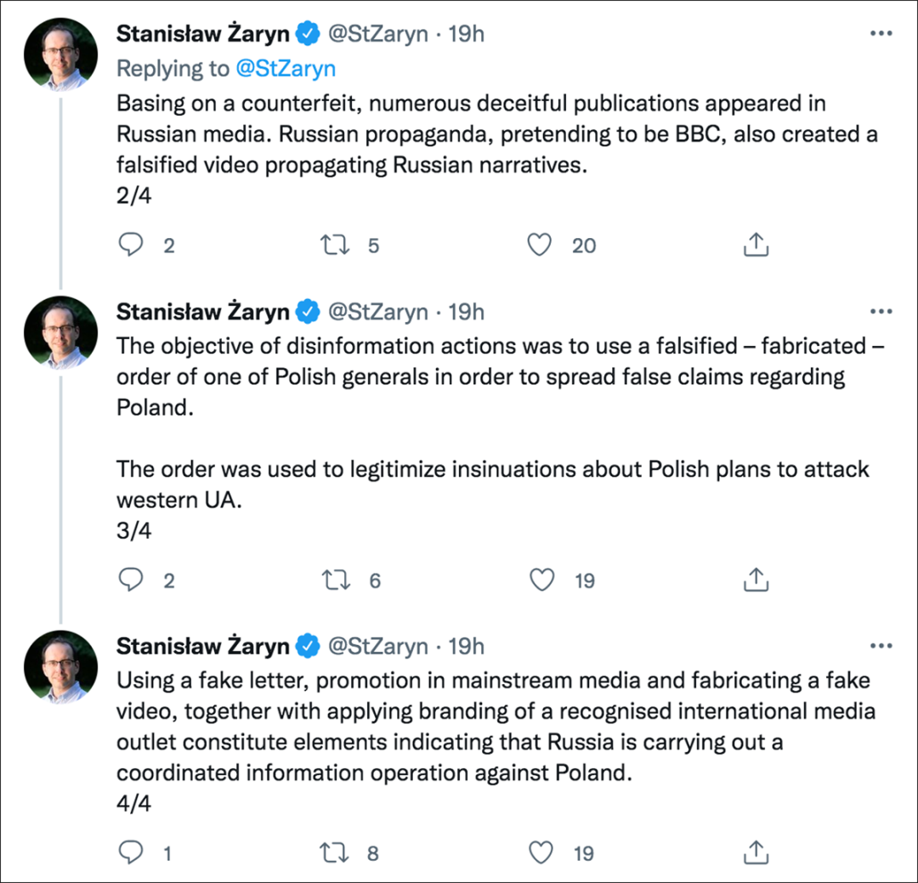Open Stanisław Żaryn's name on first tweet
Image resolution: width=918 pixels, height=883 pixels.
pos(203,33)
